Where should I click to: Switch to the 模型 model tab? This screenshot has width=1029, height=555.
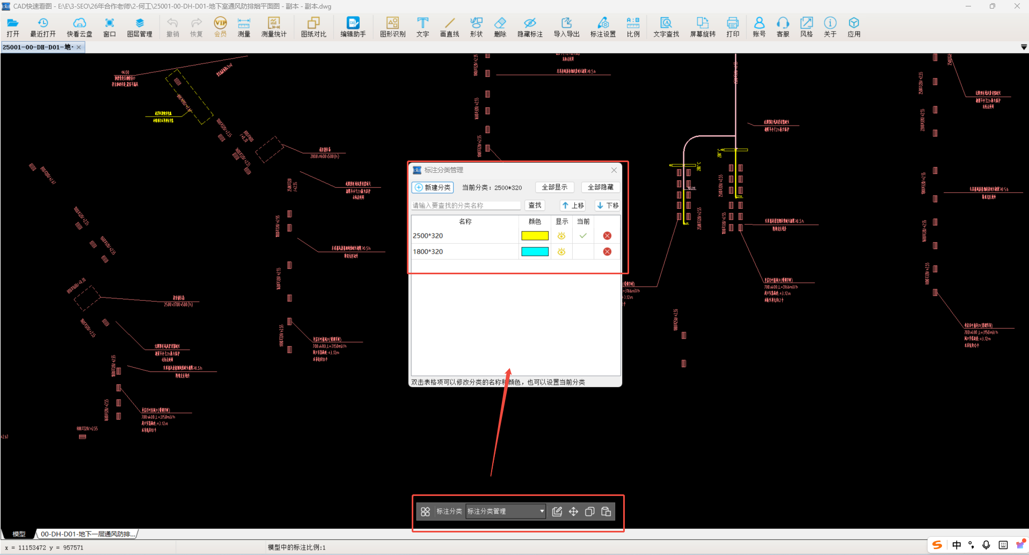point(19,534)
